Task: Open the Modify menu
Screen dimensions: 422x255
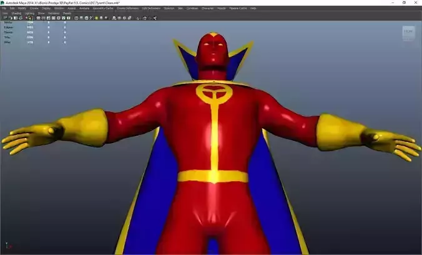Action: click(x=22, y=8)
